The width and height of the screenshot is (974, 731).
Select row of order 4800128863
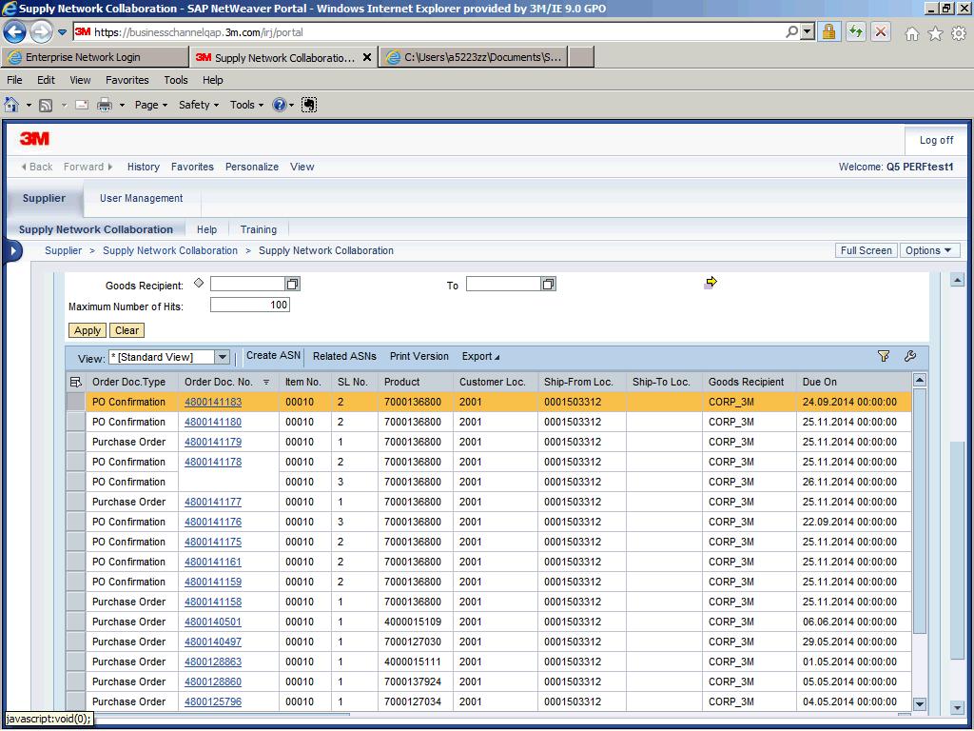coord(76,662)
